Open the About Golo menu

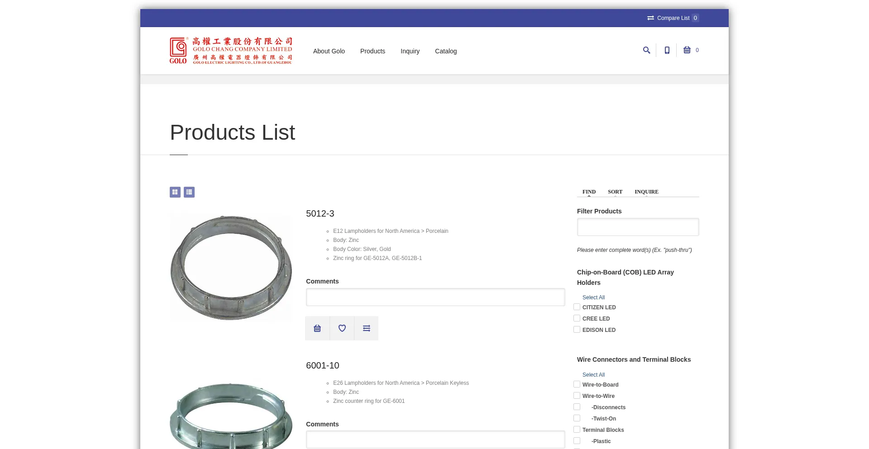coord(329,51)
